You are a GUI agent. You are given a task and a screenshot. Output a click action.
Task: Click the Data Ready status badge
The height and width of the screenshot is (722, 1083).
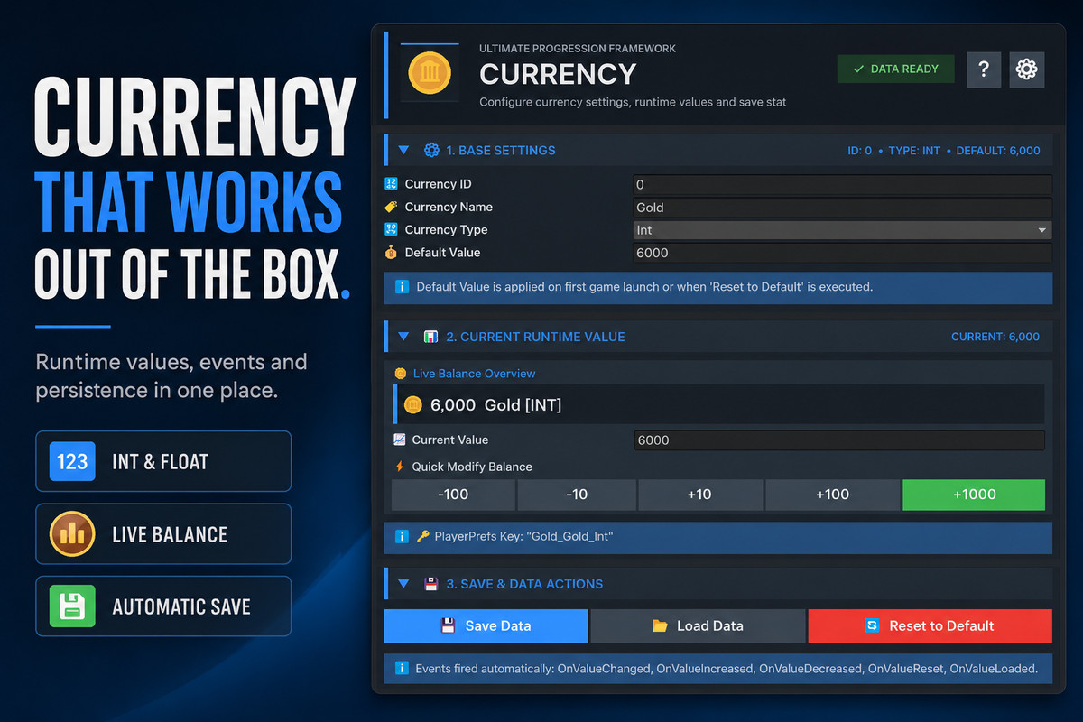click(895, 69)
